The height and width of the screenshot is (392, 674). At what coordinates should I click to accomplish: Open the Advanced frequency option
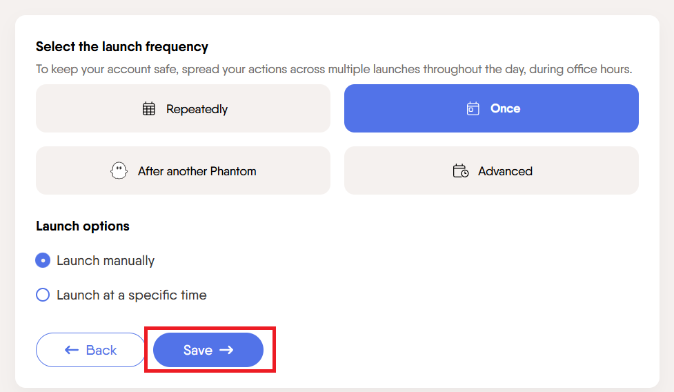pyautogui.click(x=491, y=170)
